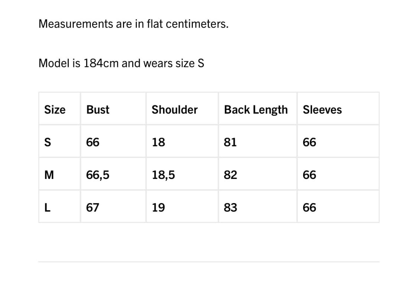
Task: Click the Bust column header
Action: 98,110
